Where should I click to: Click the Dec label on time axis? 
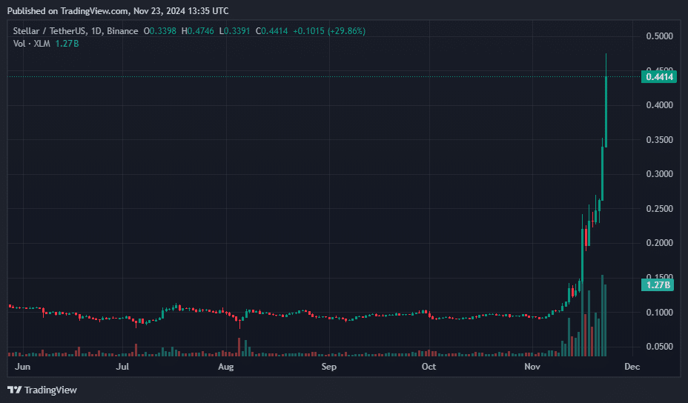click(632, 367)
